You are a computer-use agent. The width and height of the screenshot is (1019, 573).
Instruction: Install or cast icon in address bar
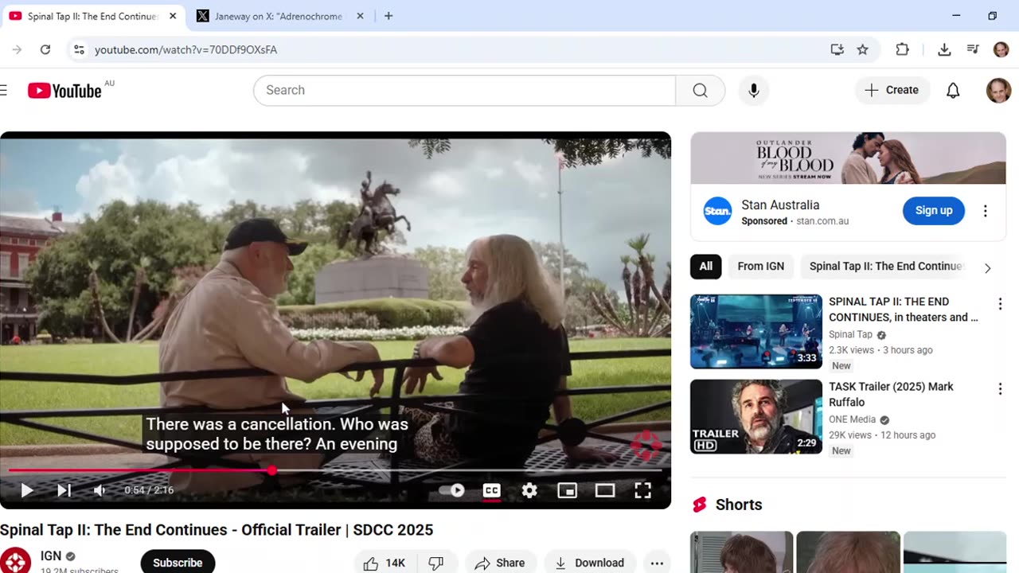coord(837,49)
